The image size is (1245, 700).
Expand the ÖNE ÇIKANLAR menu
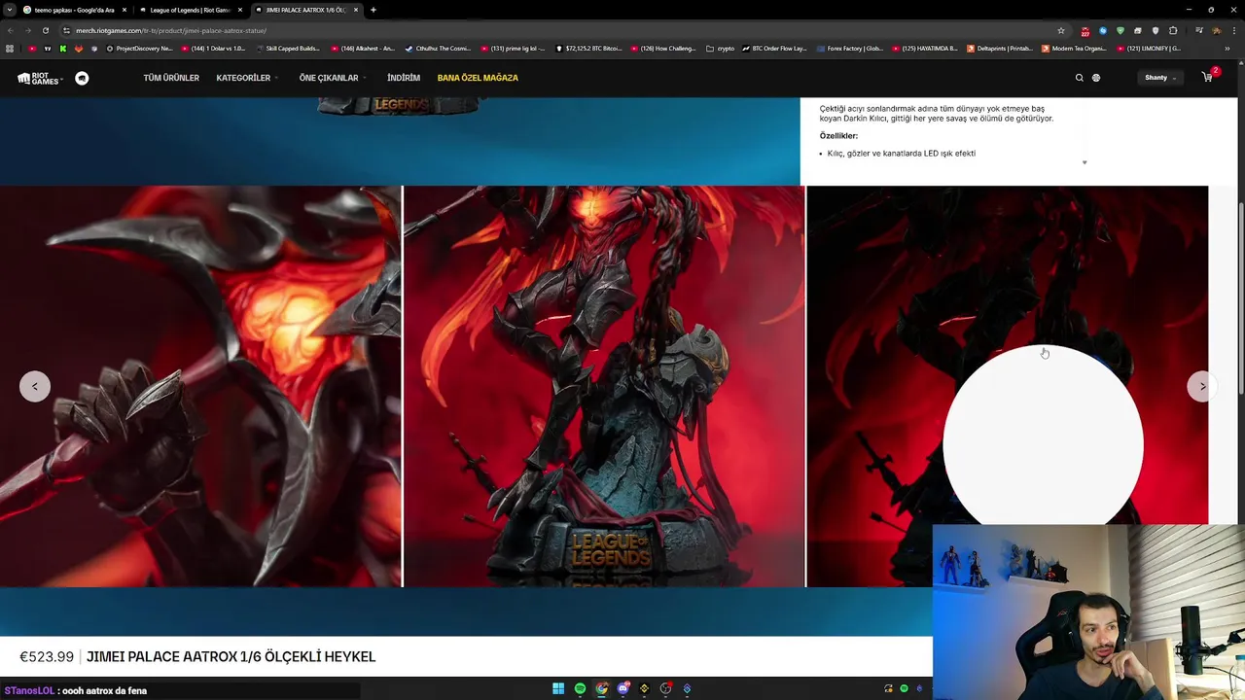[x=333, y=78]
